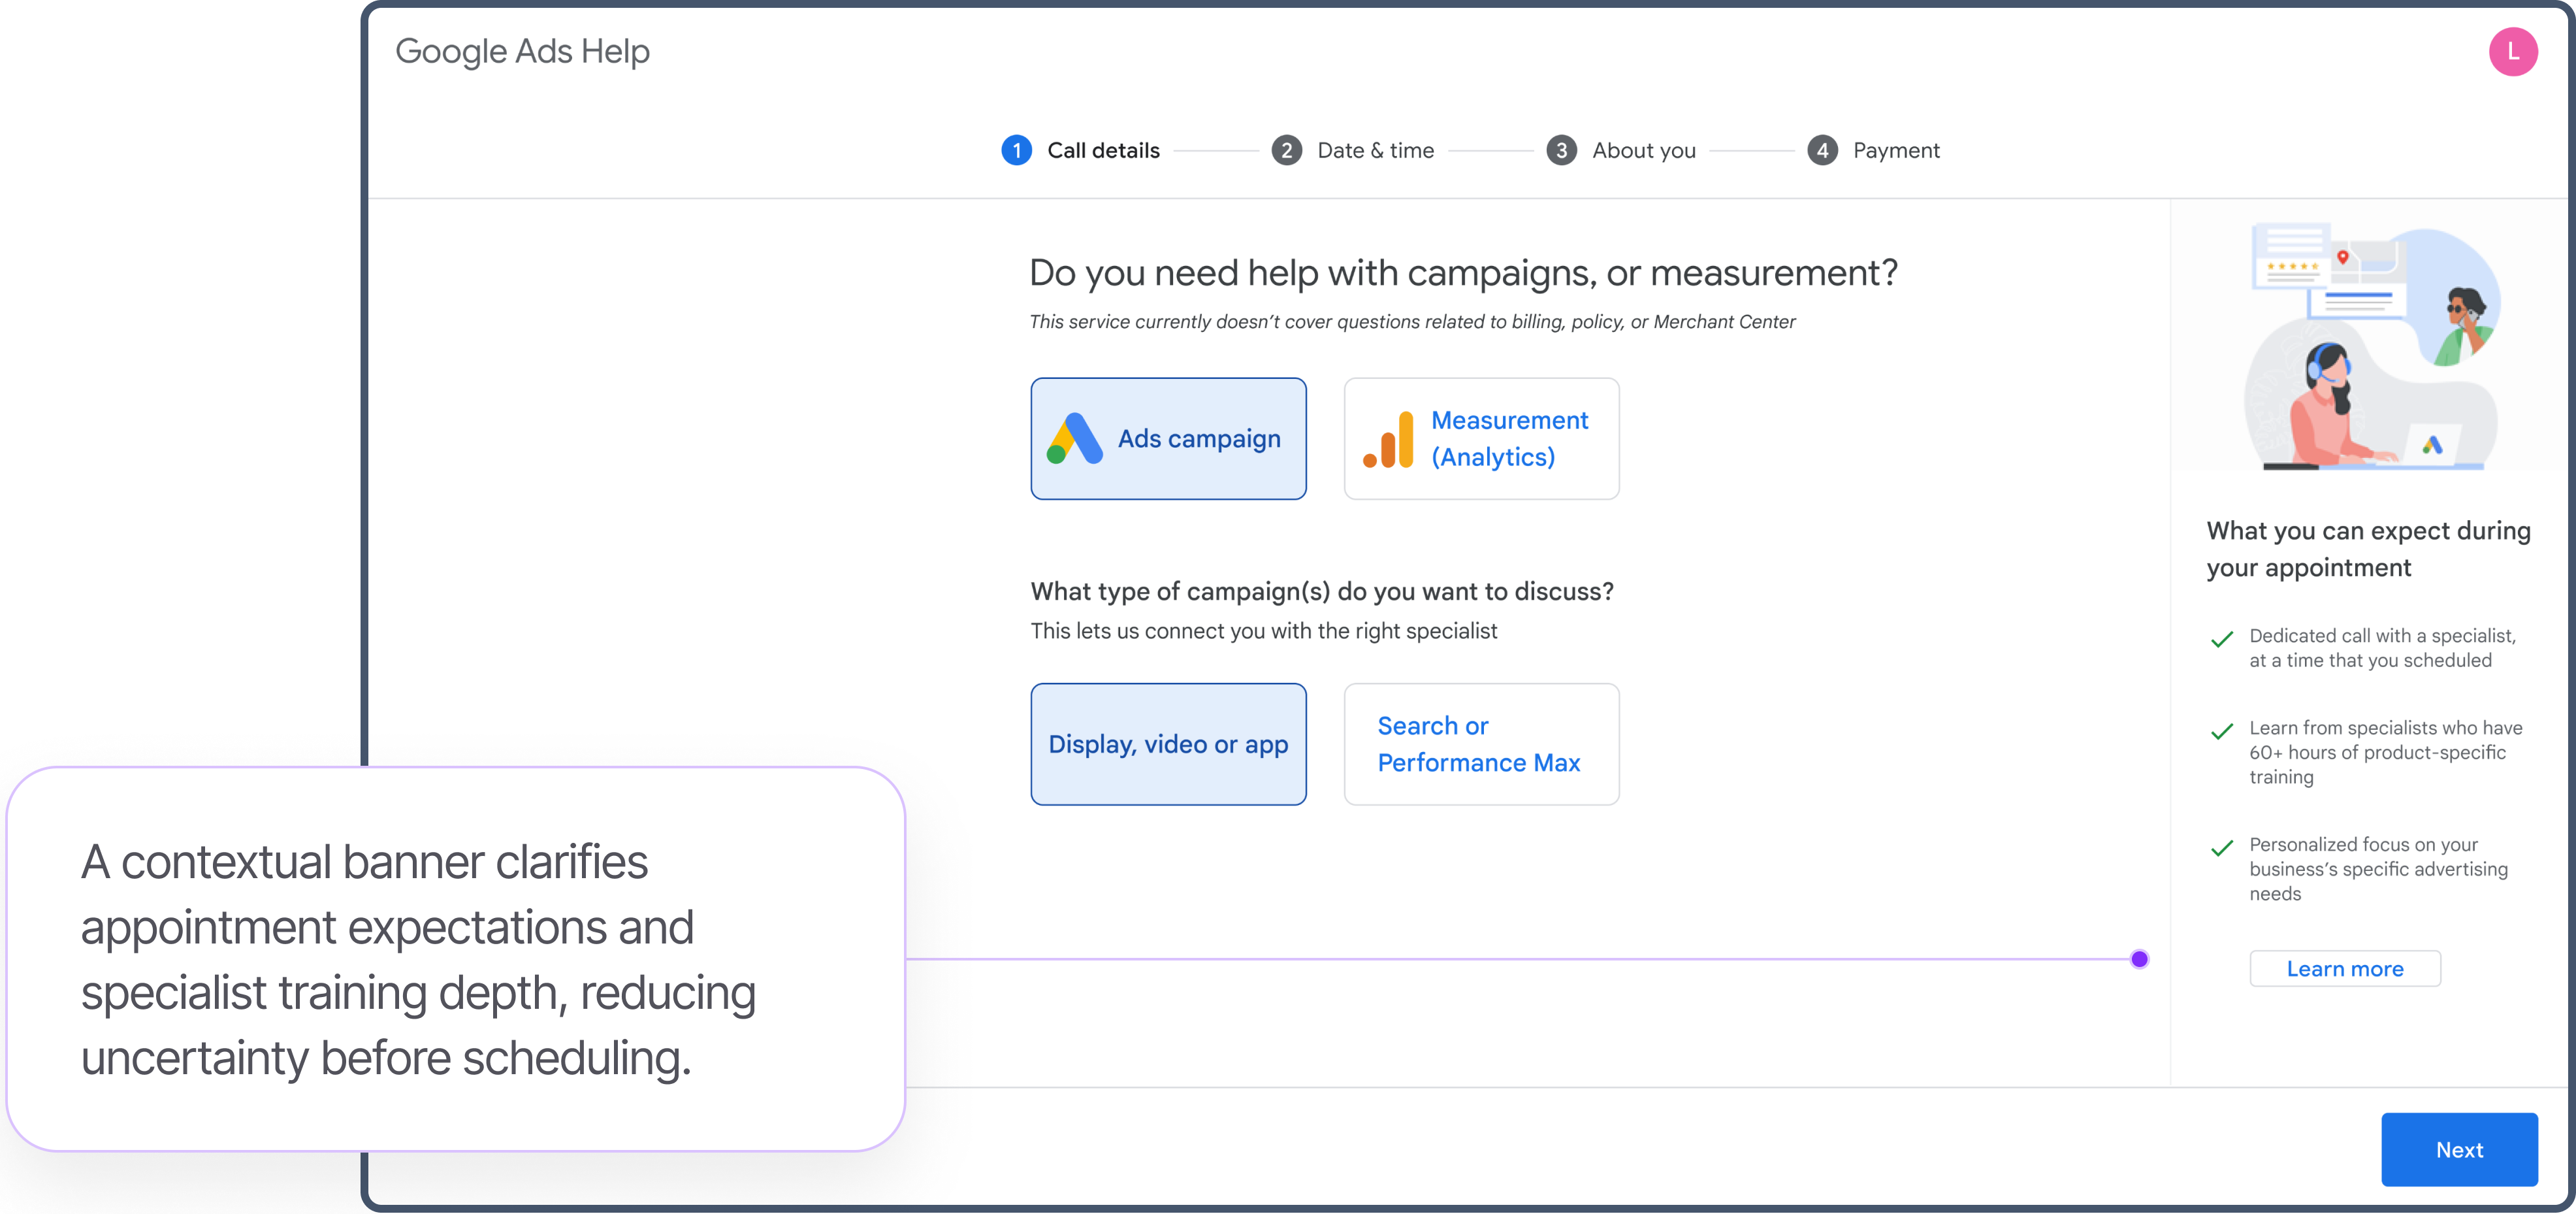Open the Learn more link
2576x1214 pixels.
point(2344,969)
